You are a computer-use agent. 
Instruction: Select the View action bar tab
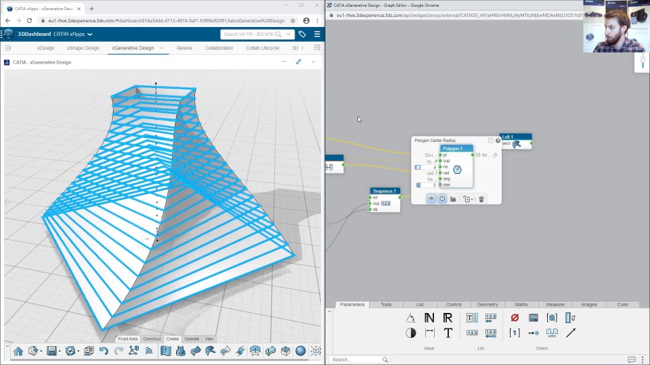pyautogui.click(x=209, y=339)
